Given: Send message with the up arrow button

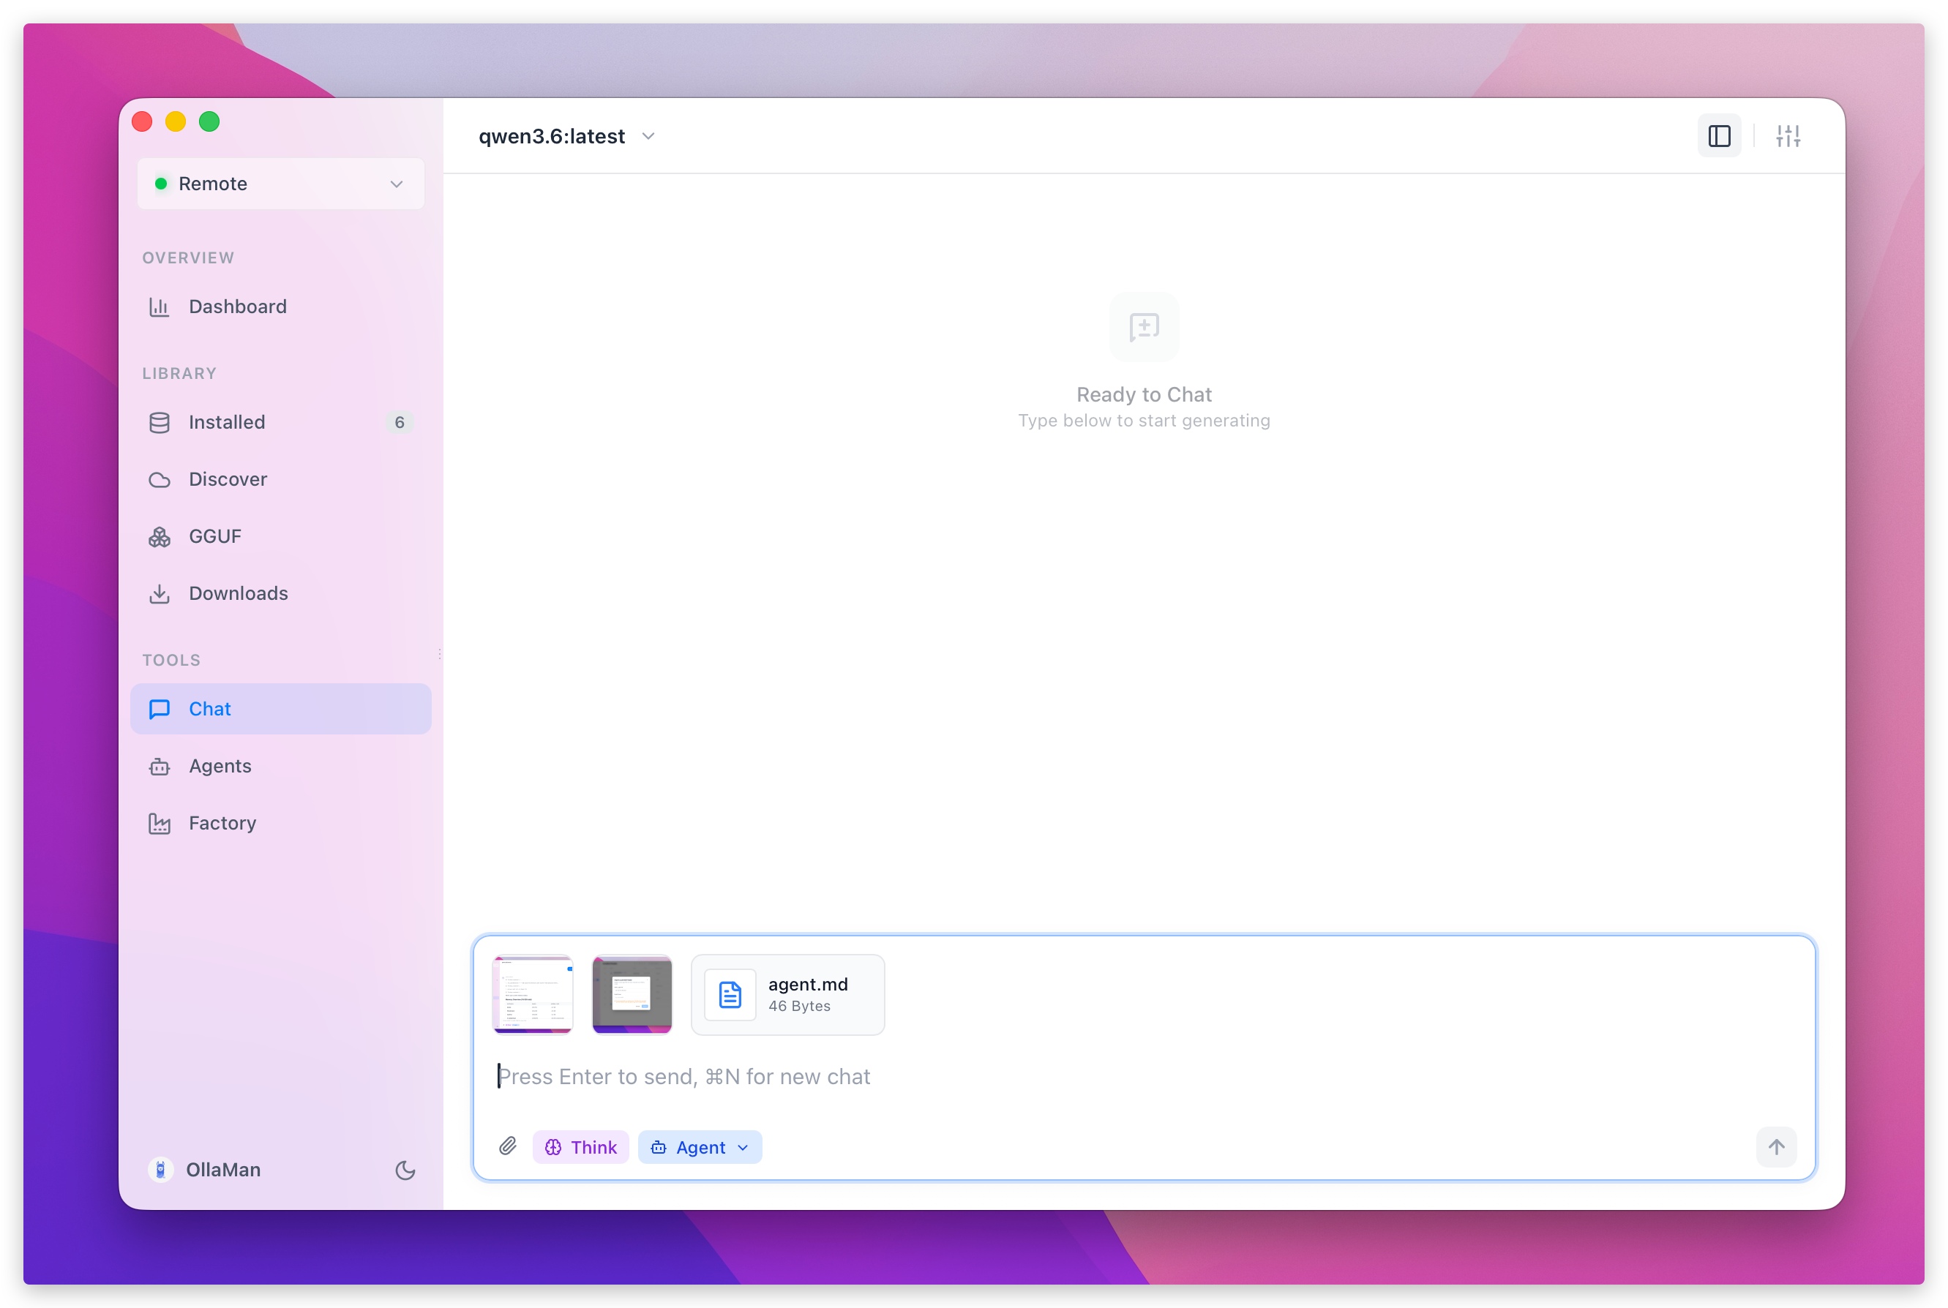Looking at the screenshot, I should click(x=1776, y=1147).
